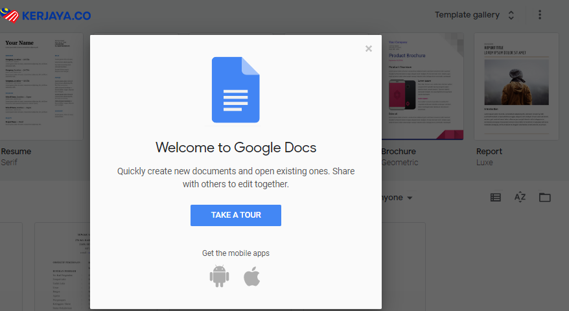Click the Welcome to Google Docs heading
This screenshot has height=311, width=569.
[236, 148]
